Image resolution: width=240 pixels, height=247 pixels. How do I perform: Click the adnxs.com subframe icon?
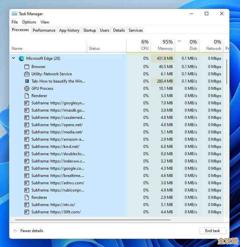27,183
